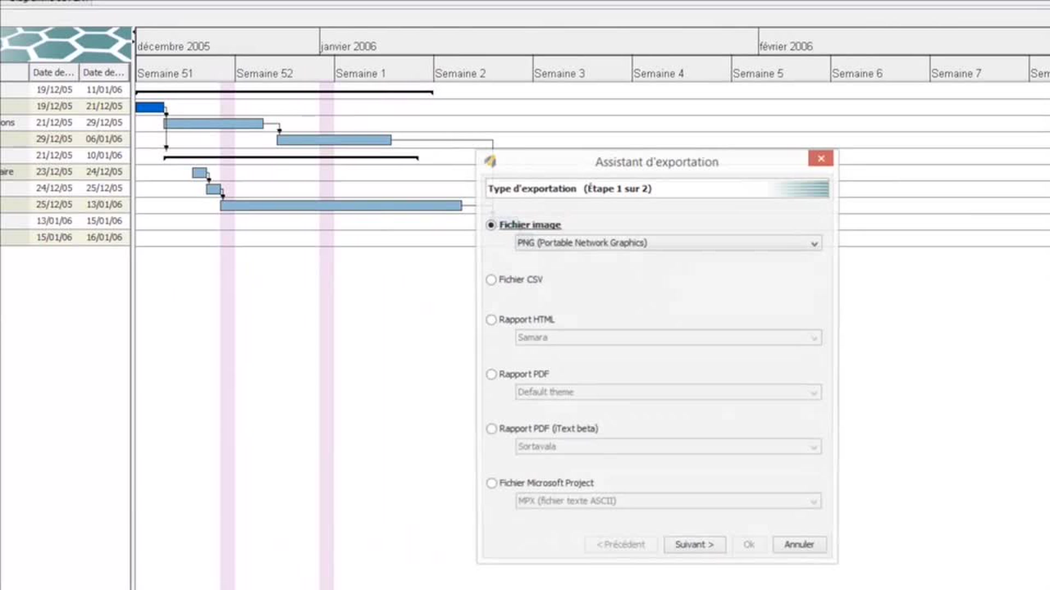Close the Assistant d'exportation dialog
This screenshot has height=590, width=1050.
[x=820, y=158]
